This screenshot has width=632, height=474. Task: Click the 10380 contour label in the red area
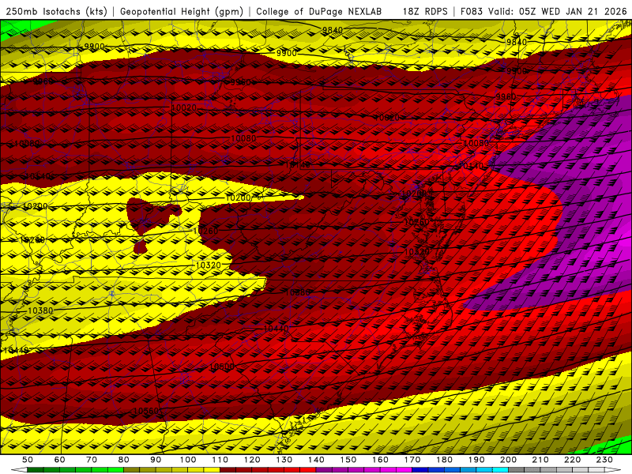(297, 292)
